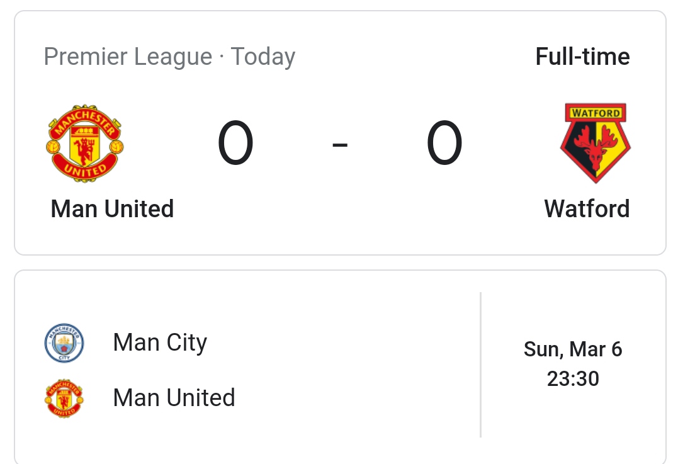
Task: Open the Man City vs Man United card
Action: tap(341, 367)
